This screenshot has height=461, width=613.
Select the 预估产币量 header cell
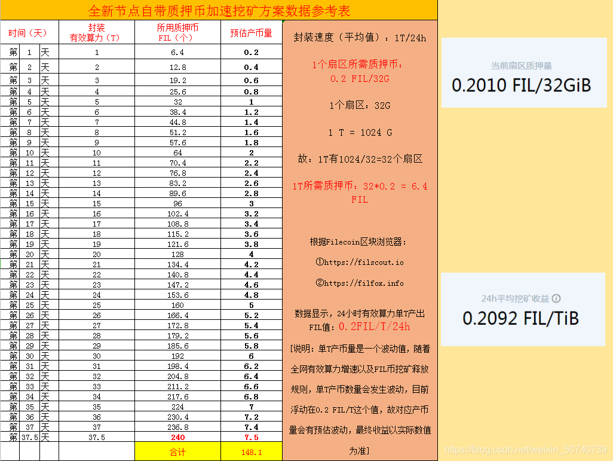point(252,32)
